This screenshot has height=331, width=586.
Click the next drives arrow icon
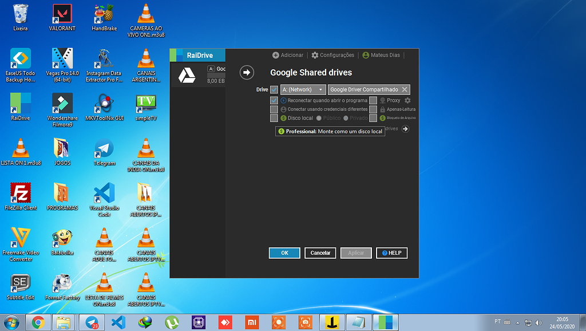[x=406, y=129]
